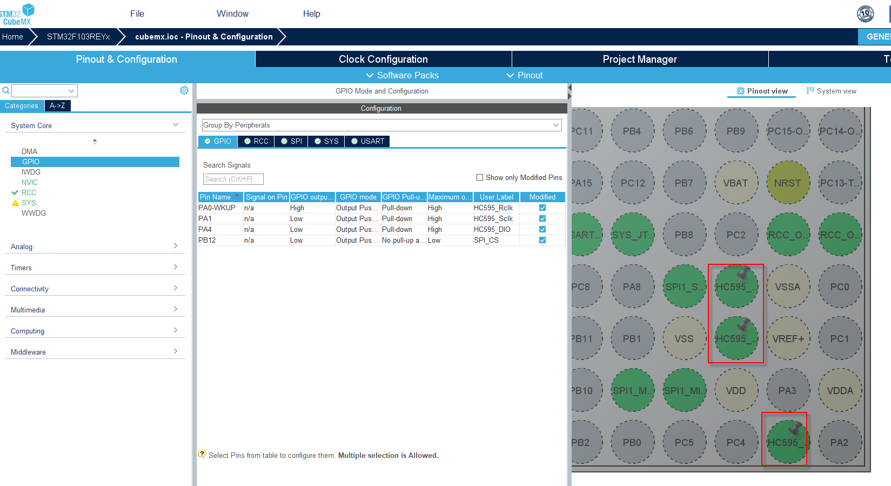Click the help icon beside the Select Pins hint
This screenshot has height=486, width=891.
202,454
